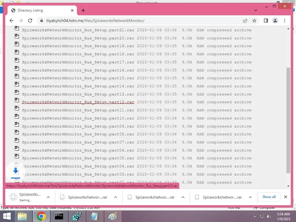Open the part11.rar file link
This screenshot has height=222, width=296.
coord(78,110)
